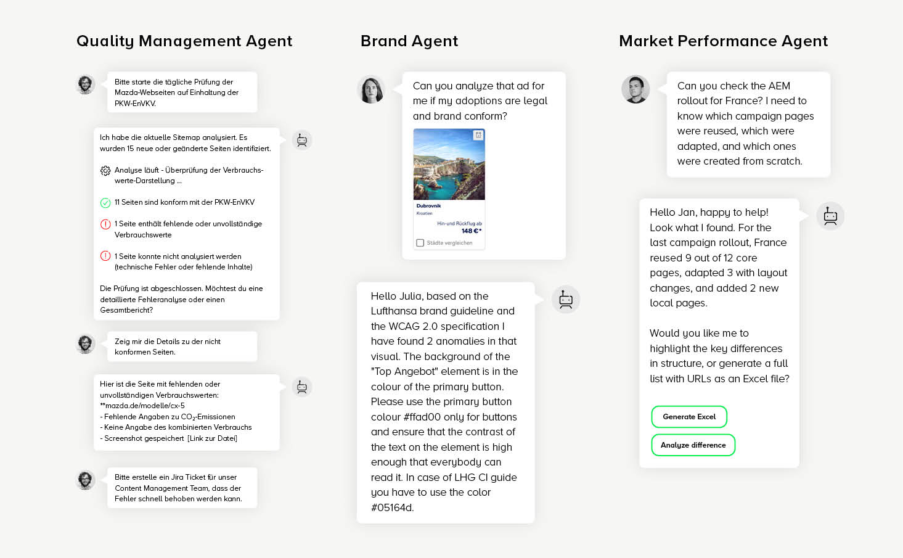Click the bot icon beside the sitemap analysis reply
Image resolution: width=903 pixels, height=558 pixels.
click(x=301, y=140)
